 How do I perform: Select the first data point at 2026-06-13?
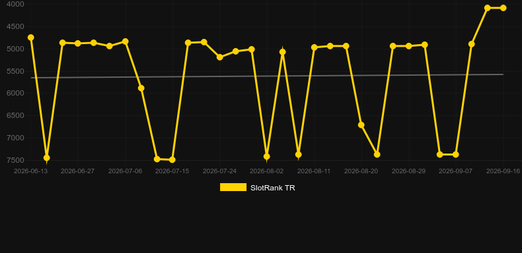(31, 38)
